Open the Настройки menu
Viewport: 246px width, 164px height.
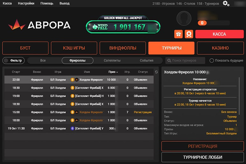pos(26,4)
